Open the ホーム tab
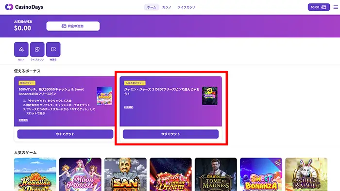340x191 pixels. point(152,7)
